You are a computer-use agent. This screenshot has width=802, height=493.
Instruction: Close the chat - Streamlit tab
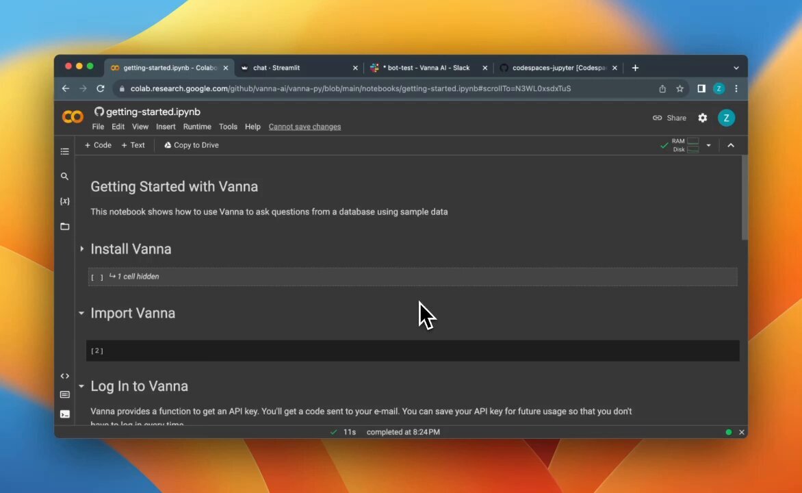355,68
